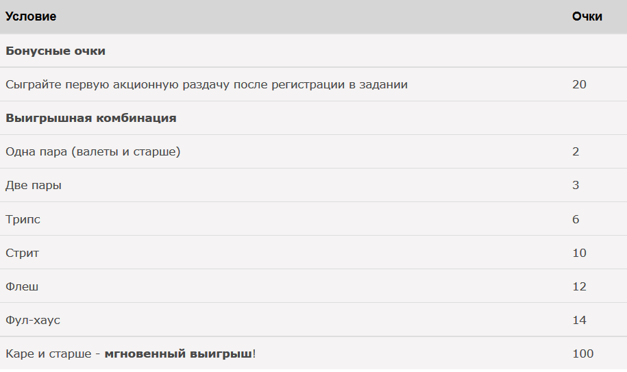This screenshot has height=372, width=627.
Task: Click the 3 points value for two pairs
Action: 576,185
